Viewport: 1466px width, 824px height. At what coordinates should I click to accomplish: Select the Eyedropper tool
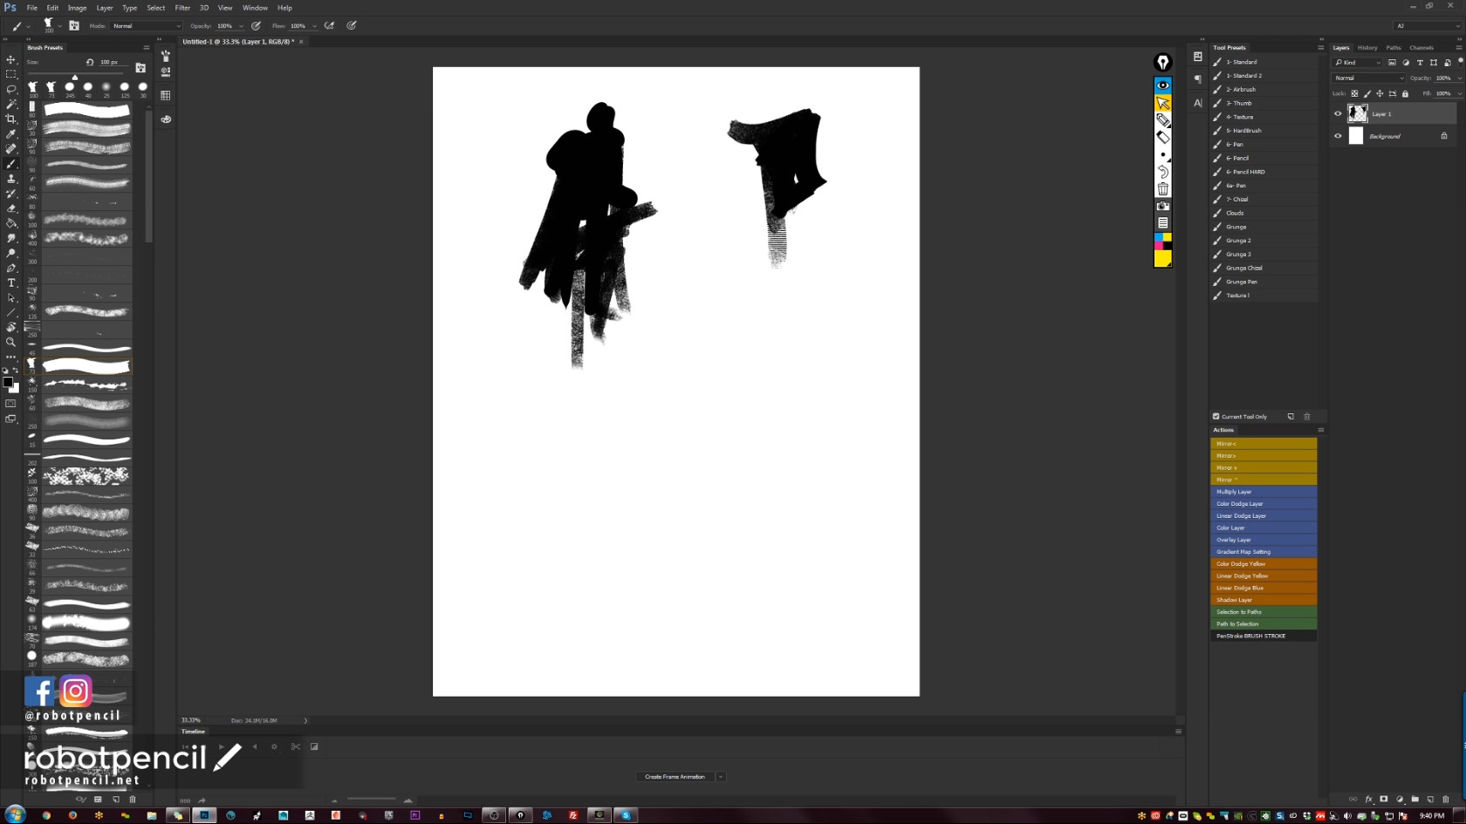(11, 133)
